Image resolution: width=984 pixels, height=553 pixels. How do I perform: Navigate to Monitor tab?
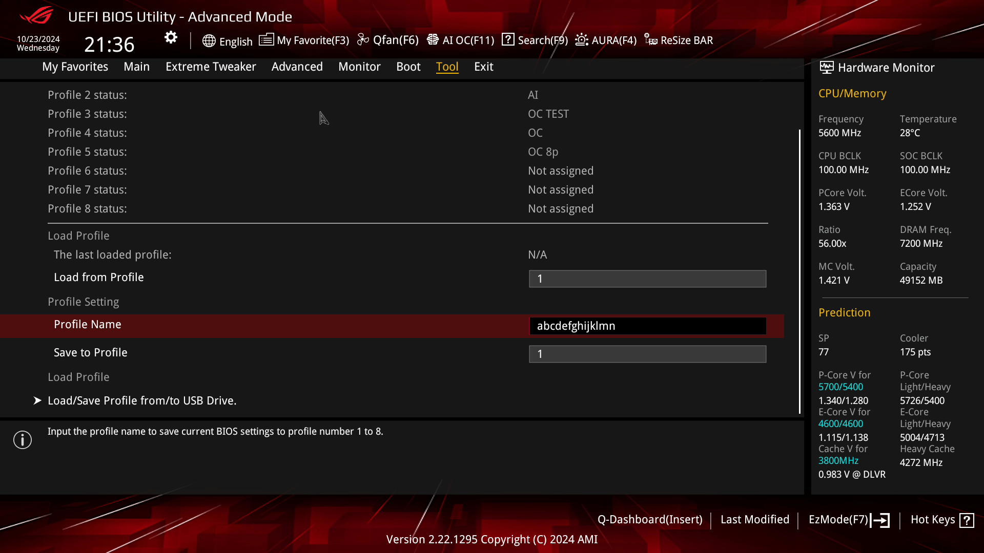click(359, 66)
